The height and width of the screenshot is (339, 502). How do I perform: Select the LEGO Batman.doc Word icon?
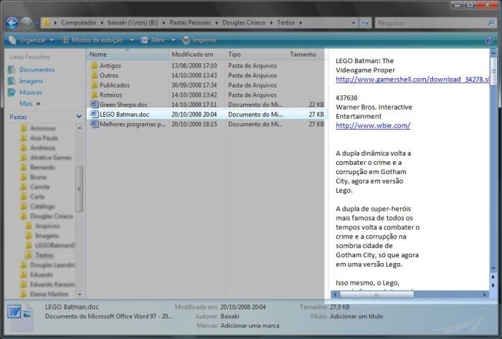point(94,114)
